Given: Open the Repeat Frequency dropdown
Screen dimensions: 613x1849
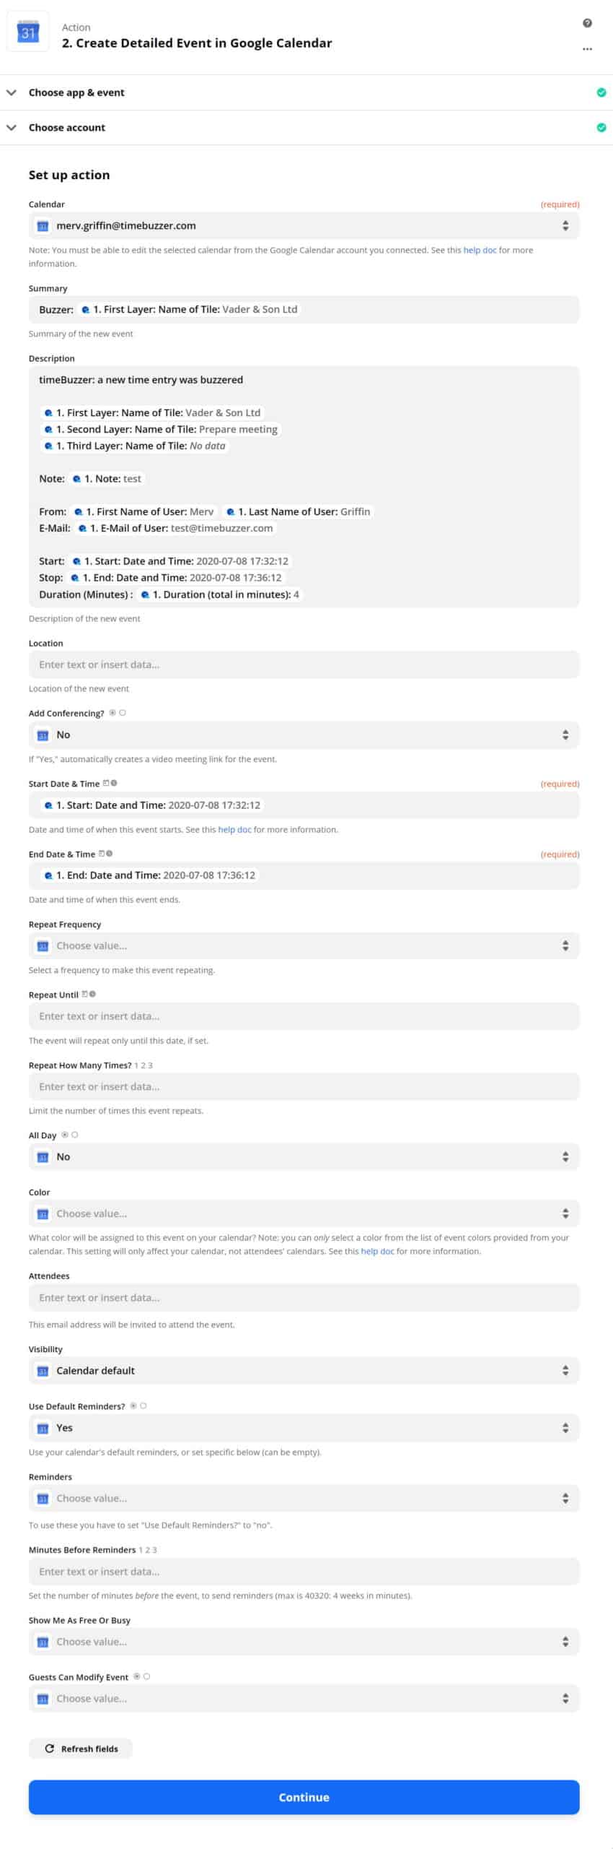Looking at the screenshot, I should (x=304, y=945).
